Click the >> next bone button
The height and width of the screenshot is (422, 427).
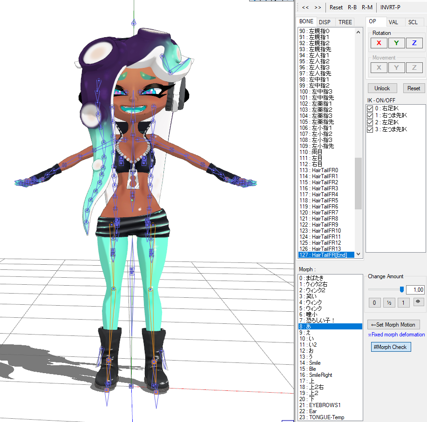pos(318,7)
